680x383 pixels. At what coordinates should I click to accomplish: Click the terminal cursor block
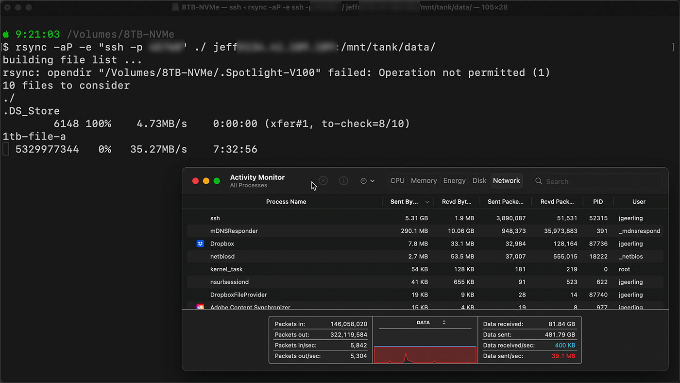6,149
